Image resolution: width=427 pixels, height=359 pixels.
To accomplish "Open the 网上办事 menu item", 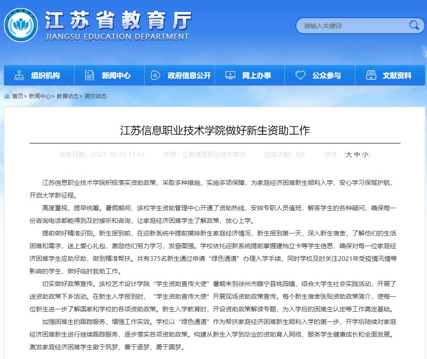I will [x=250, y=75].
